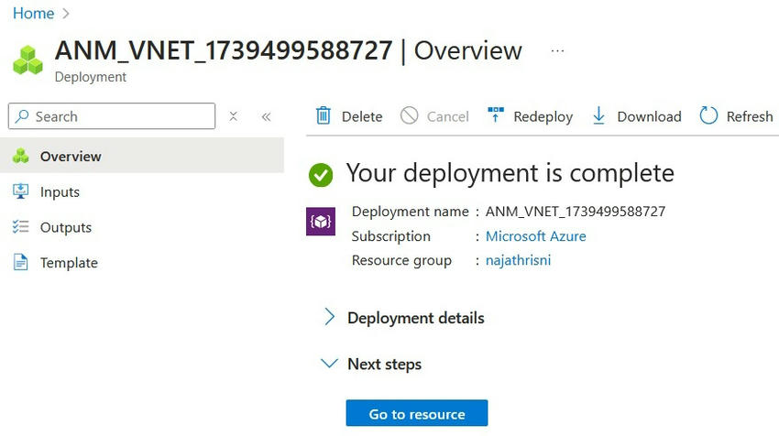
Task: Open the Template sidebar item
Action: tap(69, 263)
